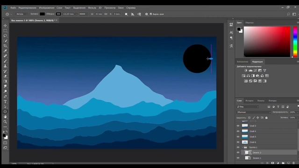Screen dimensions: 299x168
Task: Add a Levels adjustment
Action: pyautogui.click(x=250, y=70)
